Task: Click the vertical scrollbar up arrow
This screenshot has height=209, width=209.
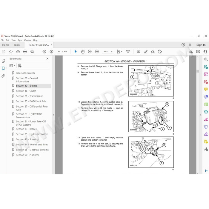Action: pyautogui.click(x=198, y=57)
